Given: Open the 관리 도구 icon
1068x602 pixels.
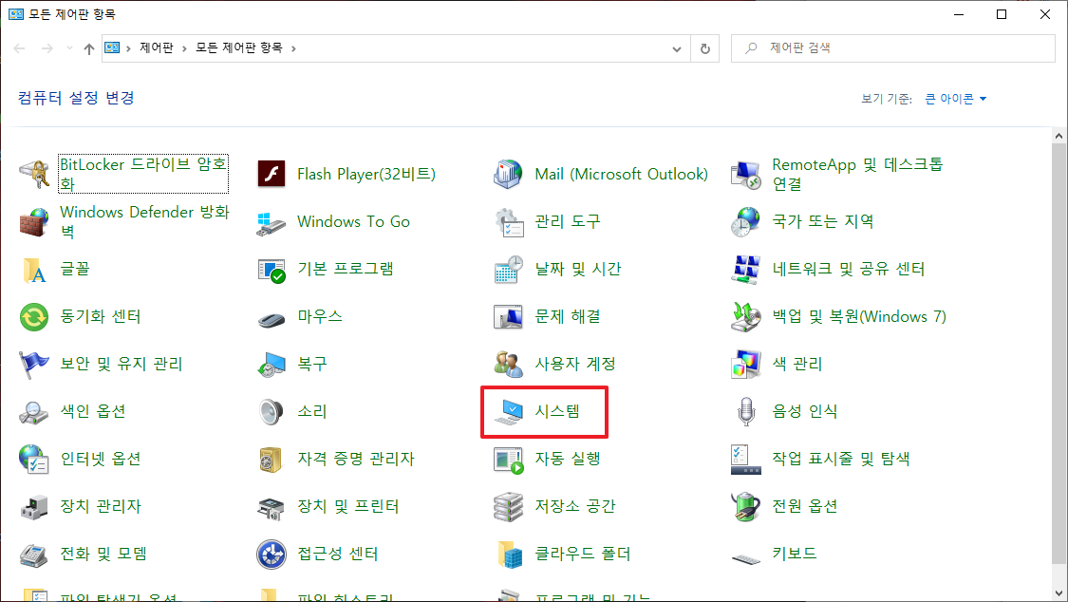Looking at the screenshot, I should [508, 222].
